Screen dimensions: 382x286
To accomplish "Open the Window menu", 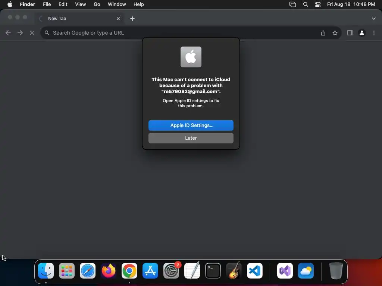I will click(x=117, y=4).
